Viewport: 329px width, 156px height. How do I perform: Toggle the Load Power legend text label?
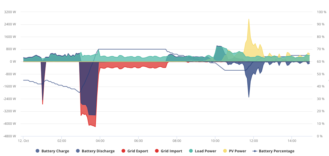tap(206, 151)
